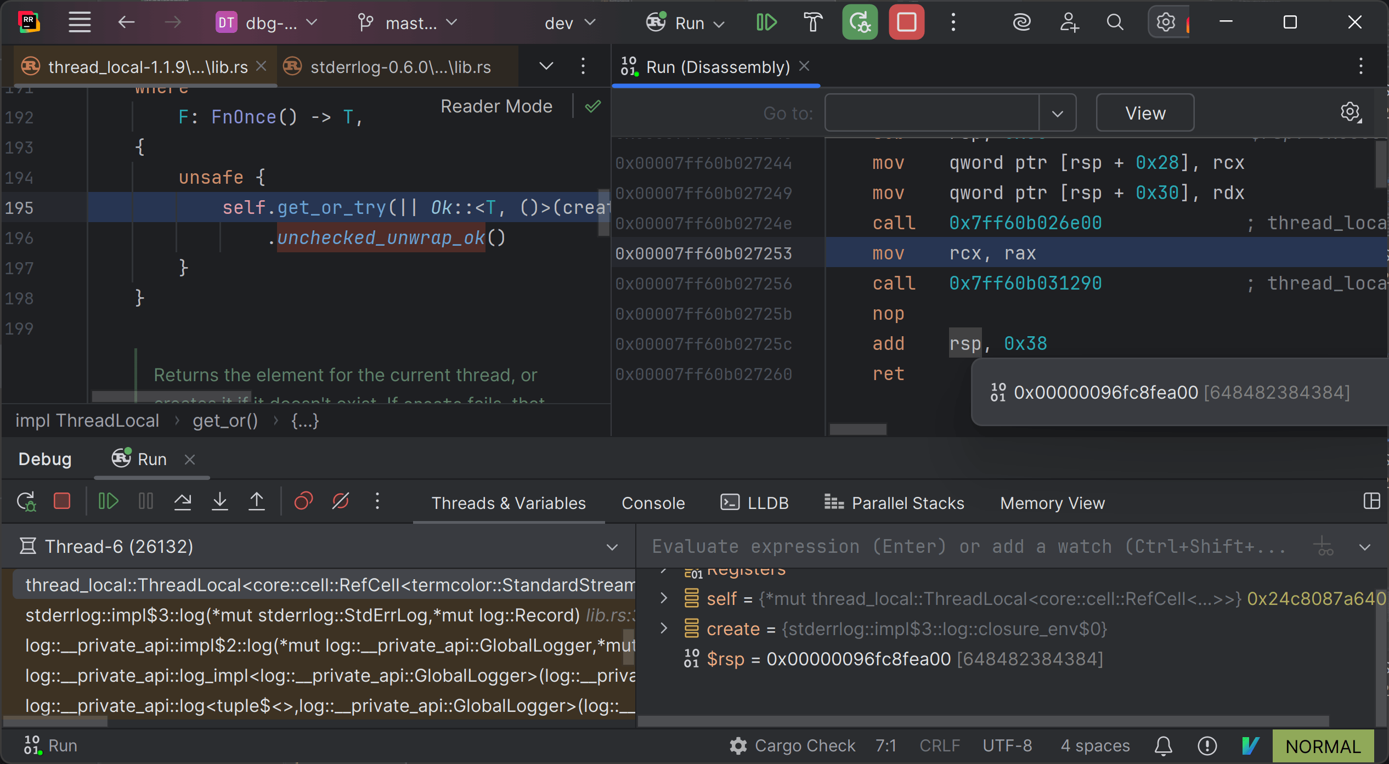Open the Go to address dropdown arrow
The height and width of the screenshot is (764, 1389).
1057,114
